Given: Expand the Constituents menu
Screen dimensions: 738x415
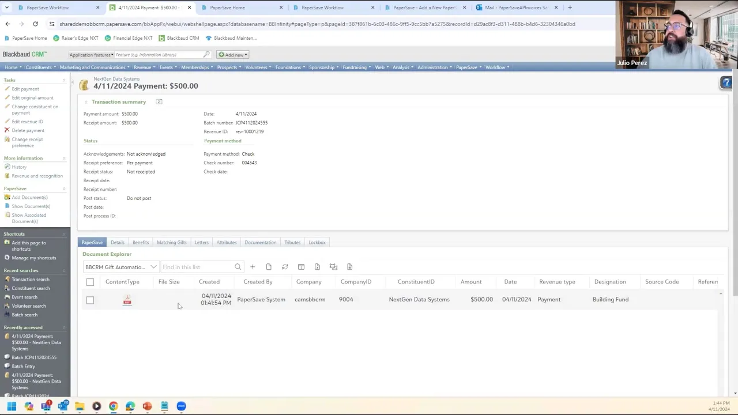Looking at the screenshot, I should click(x=40, y=67).
